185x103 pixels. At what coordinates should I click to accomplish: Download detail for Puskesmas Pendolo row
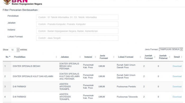click(177, 86)
